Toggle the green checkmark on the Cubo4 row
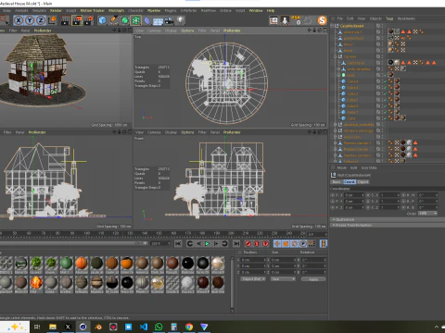This screenshot has height=333, width=445. coord(385,81)
